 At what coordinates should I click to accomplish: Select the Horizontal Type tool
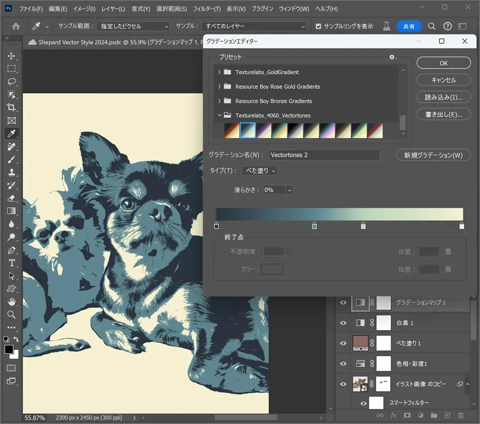pos(11,263)
